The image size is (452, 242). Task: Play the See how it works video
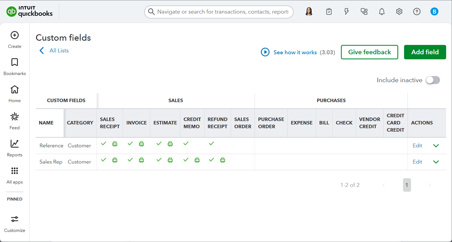click(x=265, y=53)
